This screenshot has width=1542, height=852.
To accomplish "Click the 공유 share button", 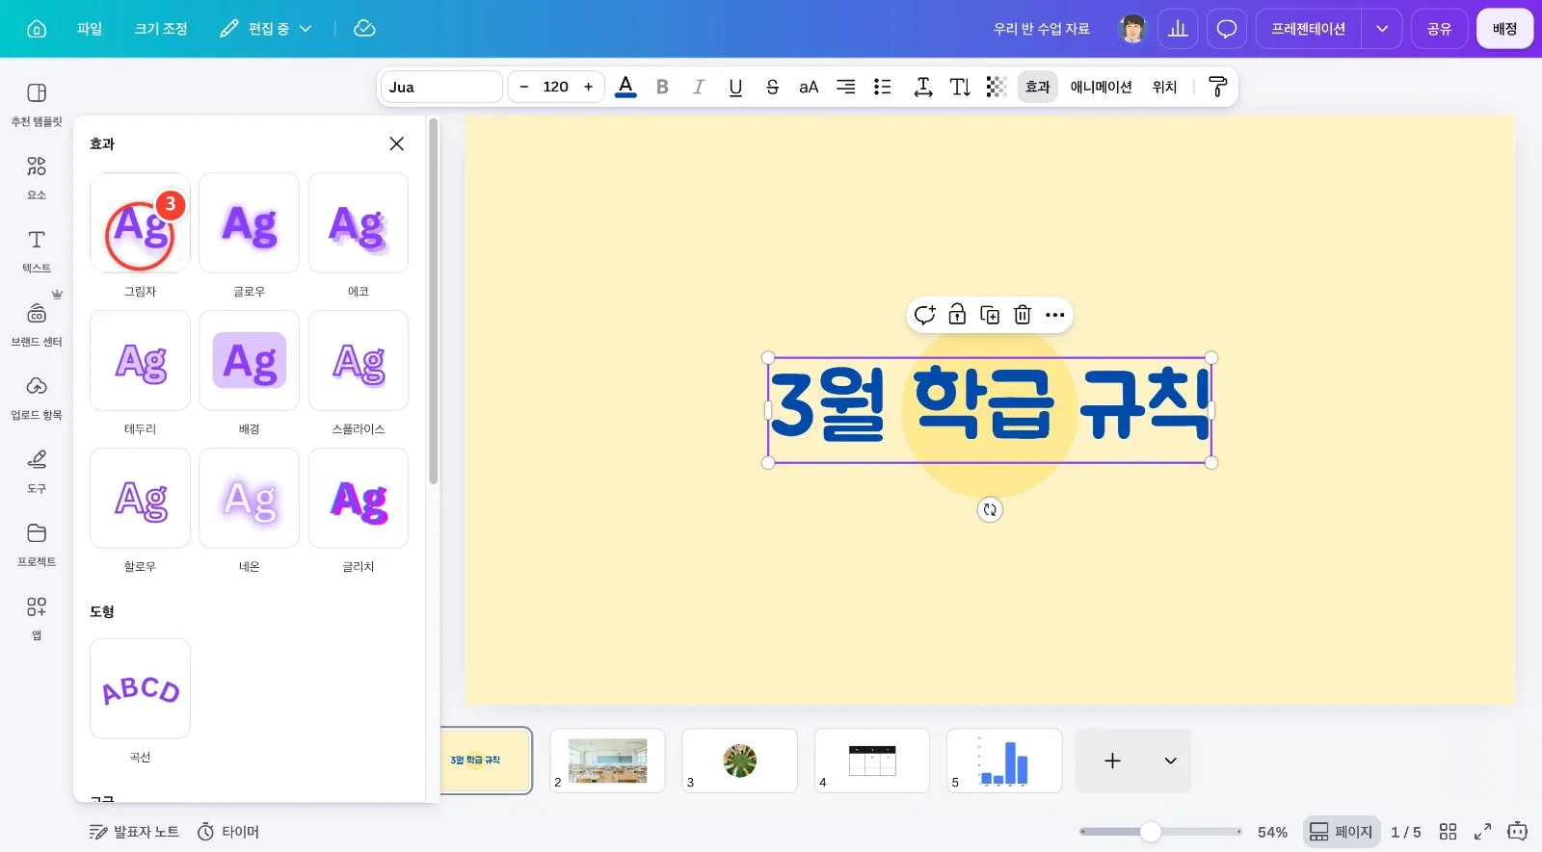I will [x=1439, y=29].
